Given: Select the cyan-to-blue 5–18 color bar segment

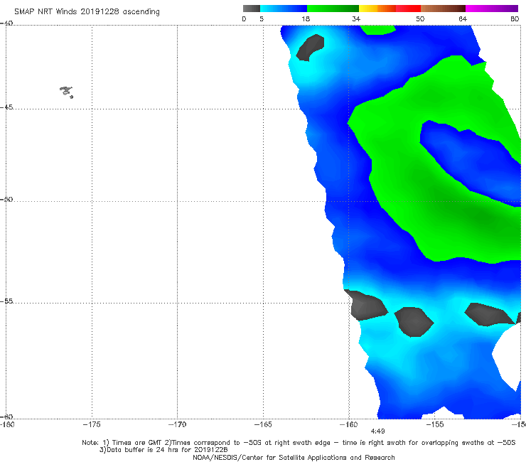Looking at the screenshot, I should pos(284,9).
